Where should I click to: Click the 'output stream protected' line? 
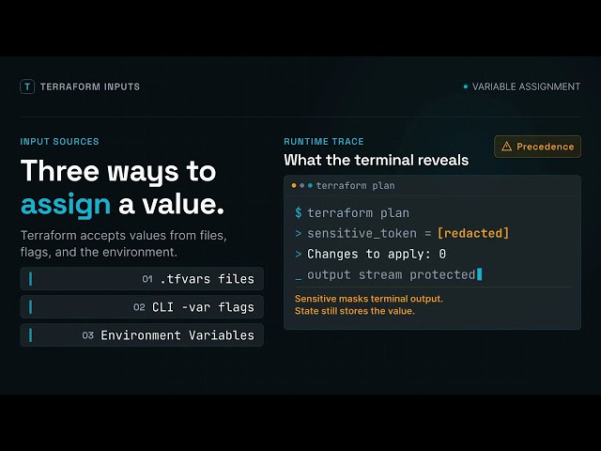pyautogui.click(x=391, y=274)
